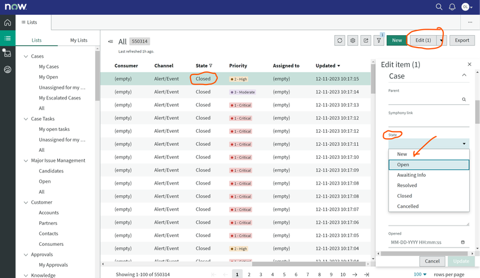Collapse the Customer tree group
This screenshot has height=278, width=480.
26,202
